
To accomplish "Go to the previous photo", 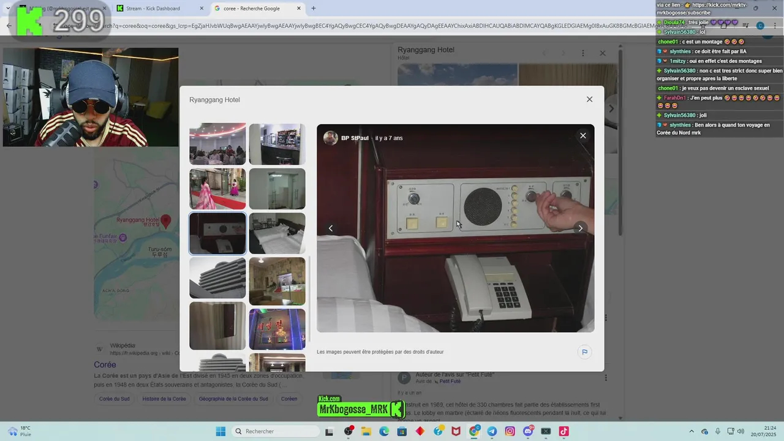I will (331, 228).
